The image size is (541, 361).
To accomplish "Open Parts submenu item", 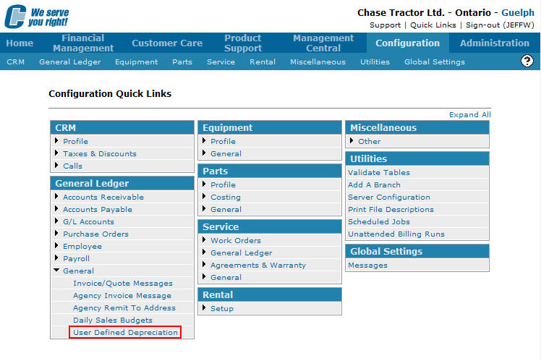I will tap(182, 61).
